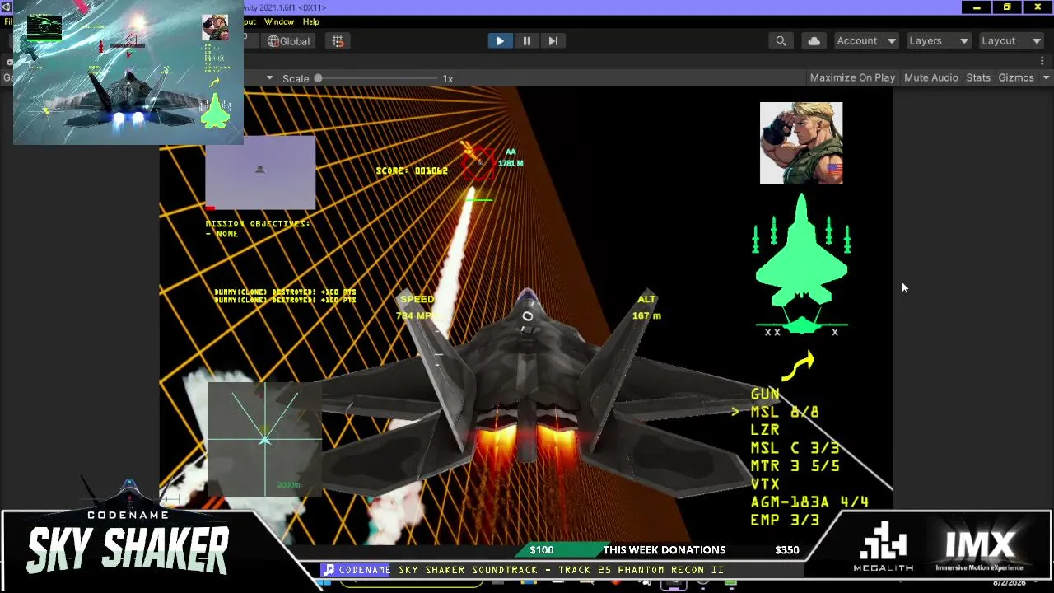This screenshot has width=1054, height=593.
Task: Open the Layers dropdown
Action: (x=938, y=41)
